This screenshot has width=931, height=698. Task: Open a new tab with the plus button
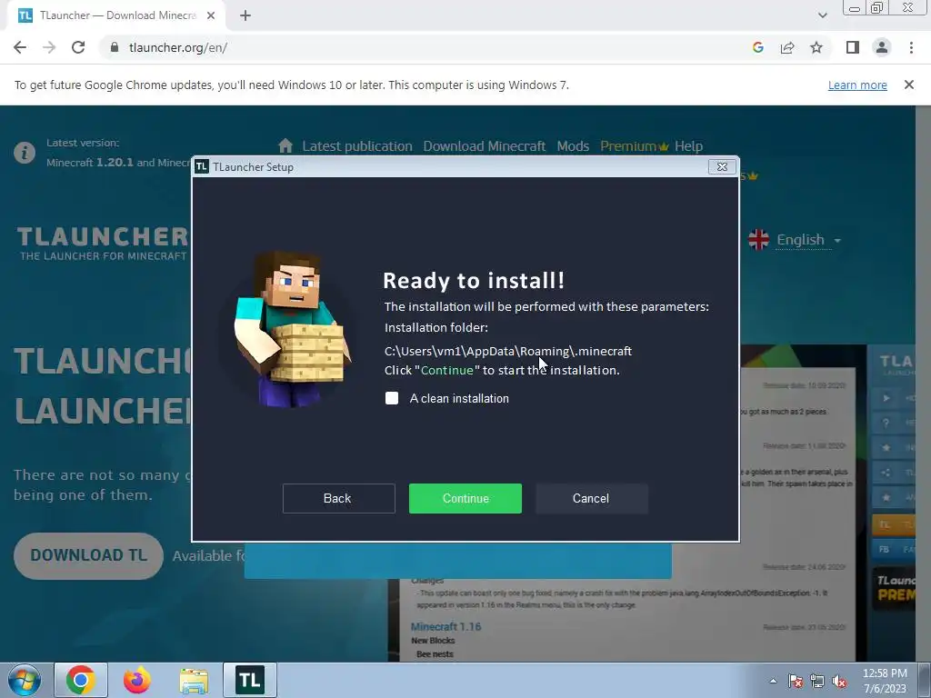click(x=245, y=15)
